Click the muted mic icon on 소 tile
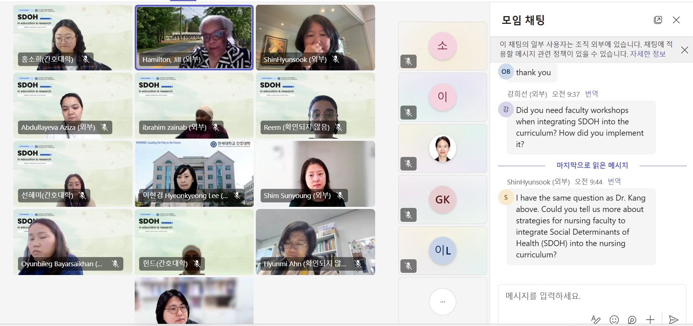 [x=408, y=62]
